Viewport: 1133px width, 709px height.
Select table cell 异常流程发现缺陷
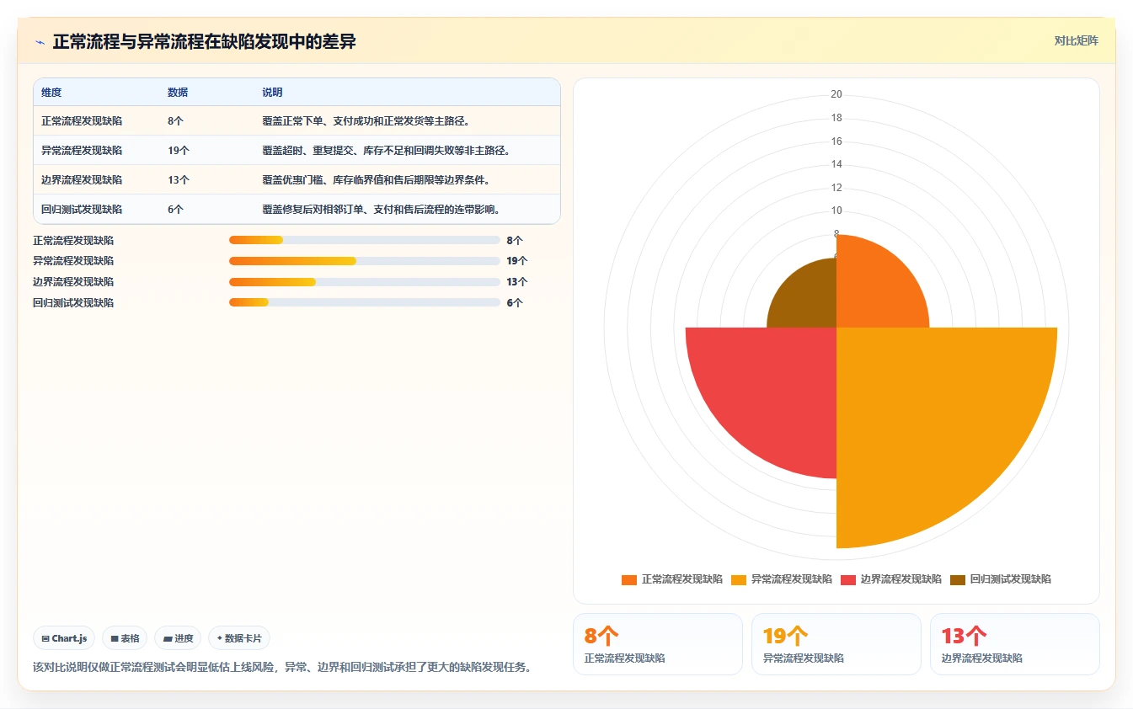coord(82,151)
